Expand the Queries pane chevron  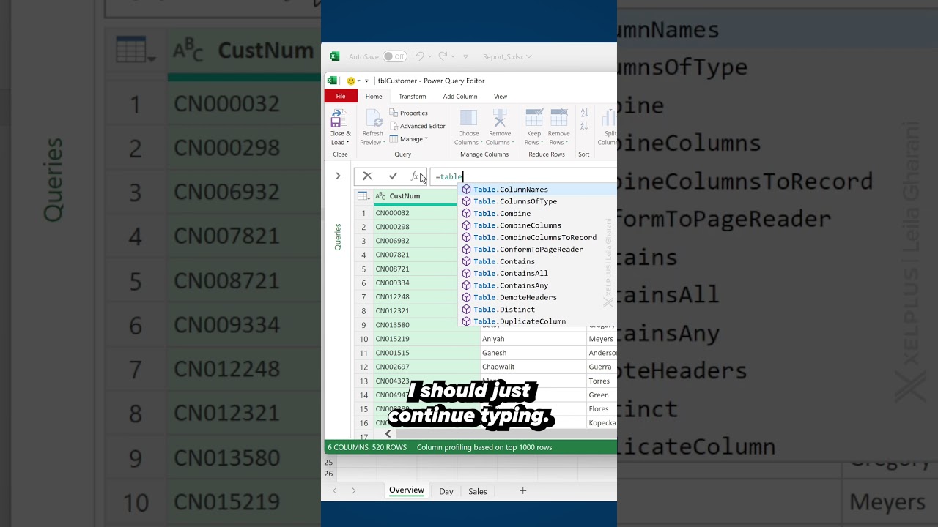point(338,176)
